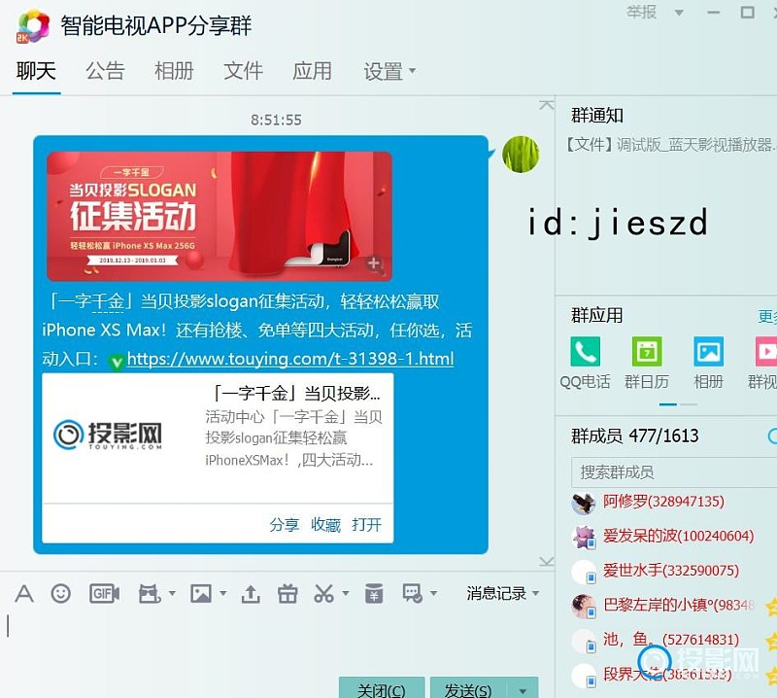Expand the screenshot options arrow

point(346,593)
